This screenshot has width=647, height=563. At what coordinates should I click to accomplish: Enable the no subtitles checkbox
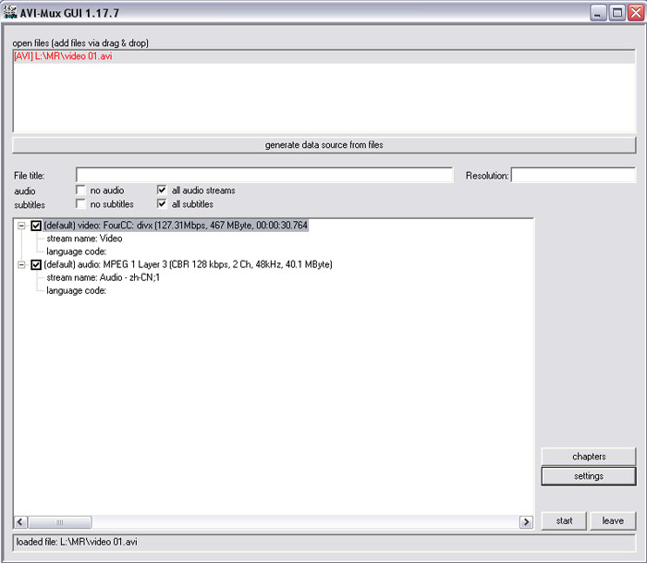81,204
